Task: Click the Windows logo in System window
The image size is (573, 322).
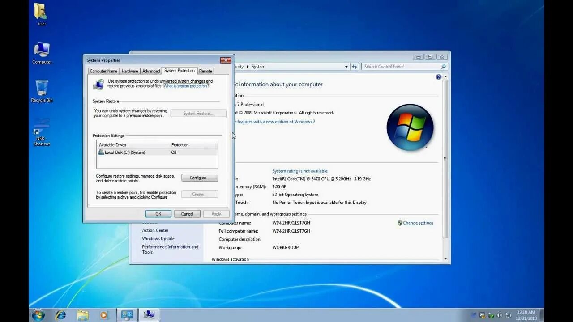Action: point(410,127)
